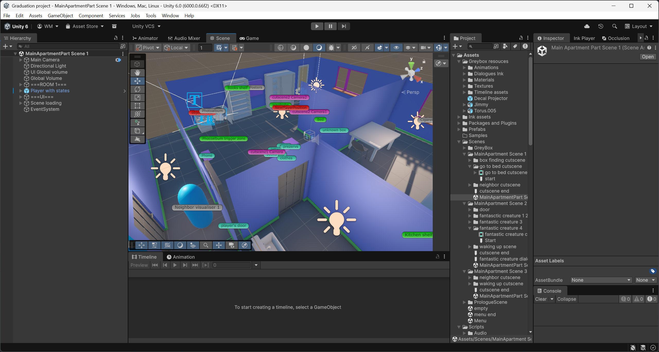The width and height of the screenshot is (659, 352).
Task: Click the Step frame button
Action: pos(344,26)
